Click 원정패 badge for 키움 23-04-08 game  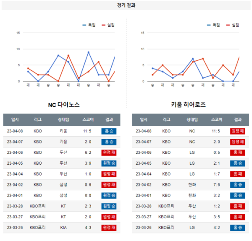(238, 131)
